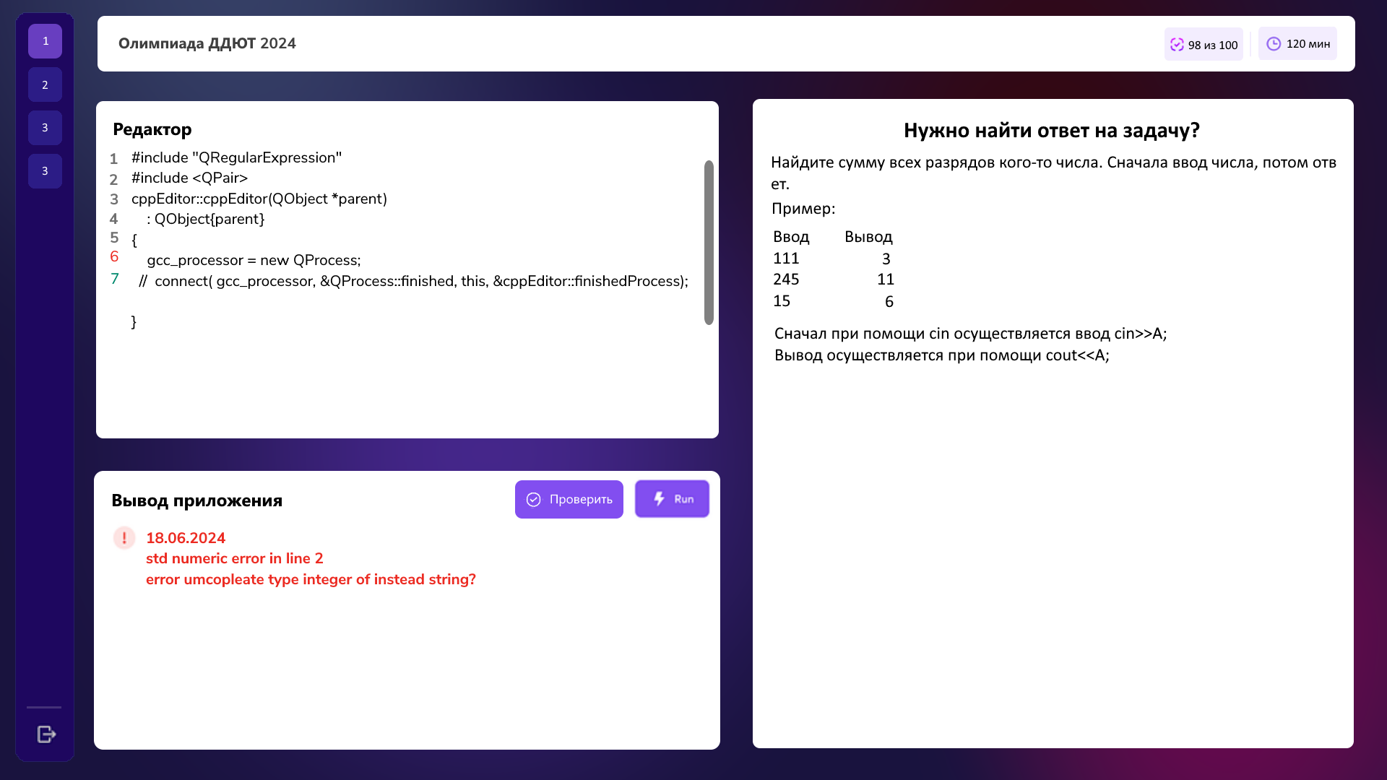Click the logout icon in the sidebar

point(46,734)
